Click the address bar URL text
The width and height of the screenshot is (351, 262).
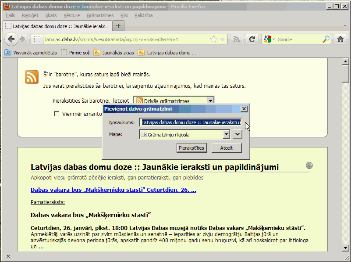tap(112, 39)
